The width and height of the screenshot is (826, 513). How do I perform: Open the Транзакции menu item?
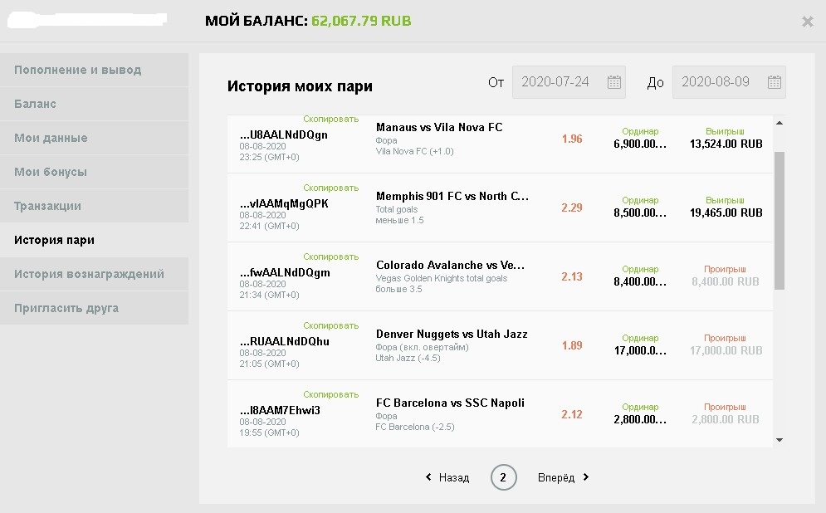(x=95, y=206)
